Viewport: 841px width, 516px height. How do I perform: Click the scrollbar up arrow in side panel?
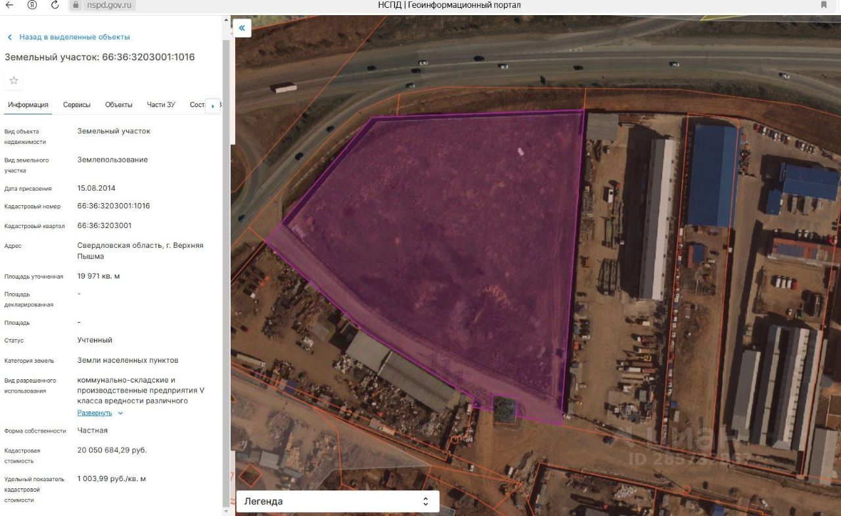[x=227, y=20]
